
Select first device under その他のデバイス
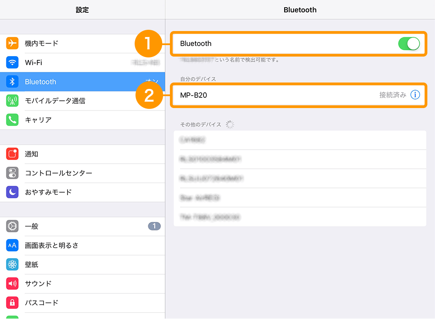click(299, 140)
